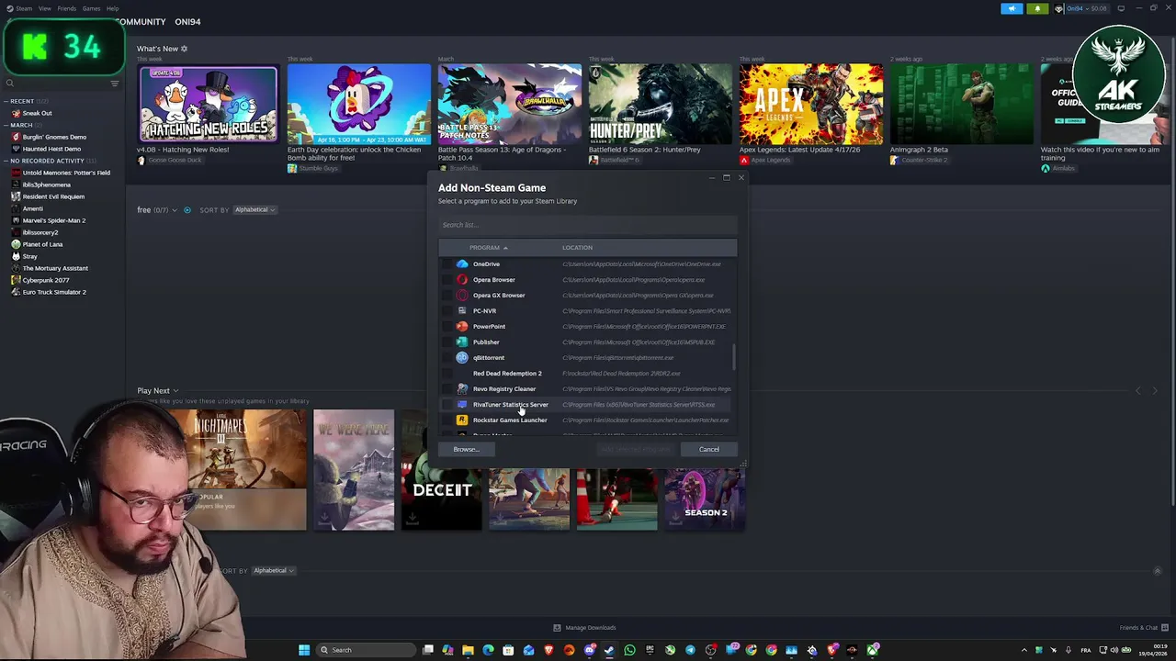The height and width of the screenshot is (661, 1176).
Task: Open the lower Alphabetical sort dropdown
Action: 273,571
